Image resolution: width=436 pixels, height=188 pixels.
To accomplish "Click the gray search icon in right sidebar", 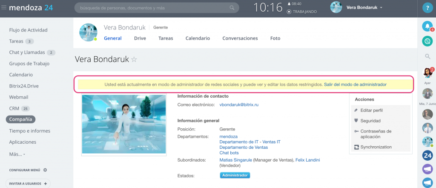I will (427, 57).
